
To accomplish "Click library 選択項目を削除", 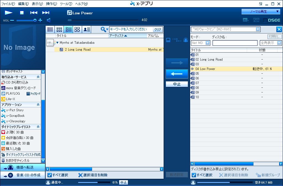I will [93, 175].
